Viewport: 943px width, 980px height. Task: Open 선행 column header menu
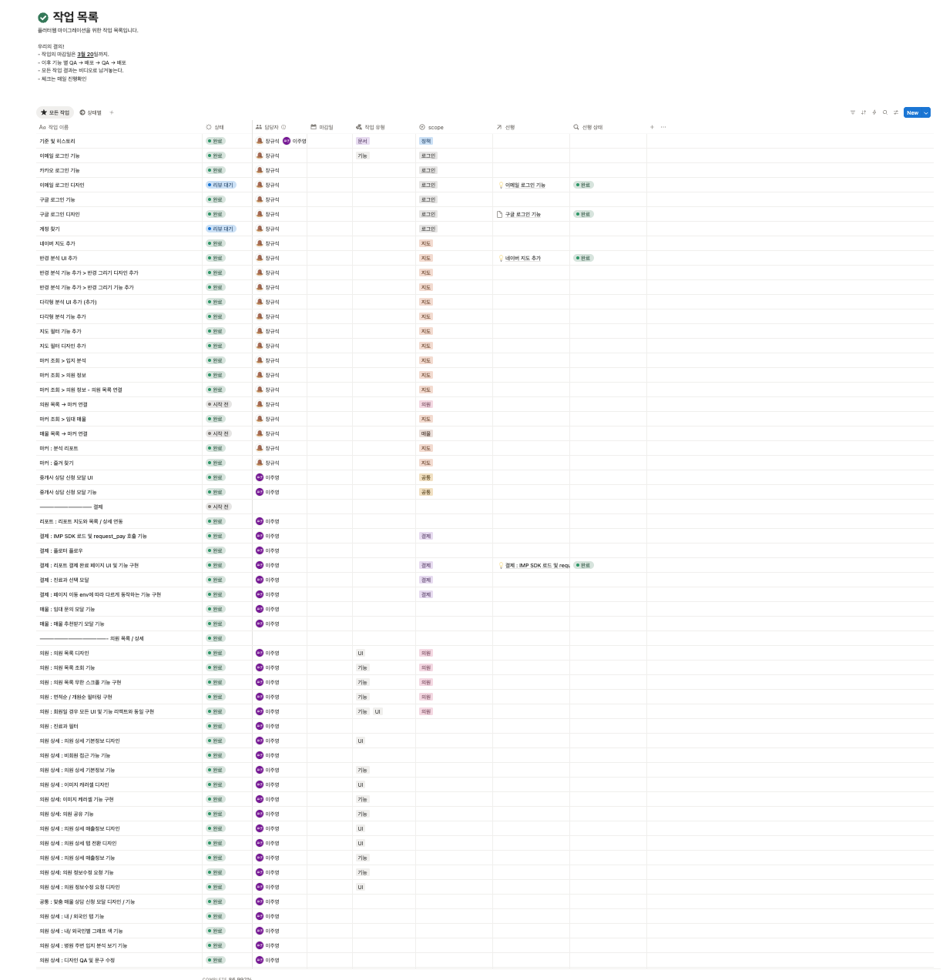pyautogui.click(x=532, y=127)
